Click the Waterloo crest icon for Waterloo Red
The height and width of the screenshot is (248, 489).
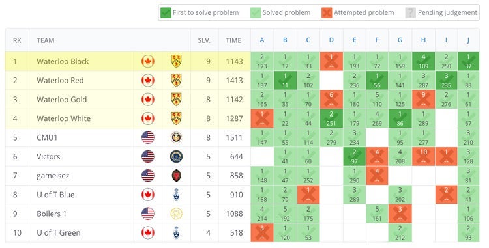click(x=176, y=80)
